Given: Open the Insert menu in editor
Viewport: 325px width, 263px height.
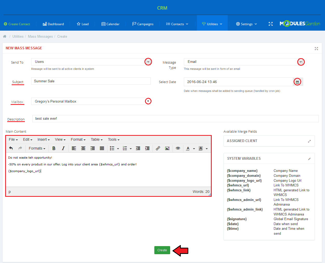Looking at the screenshot, I should coord(43,139).
